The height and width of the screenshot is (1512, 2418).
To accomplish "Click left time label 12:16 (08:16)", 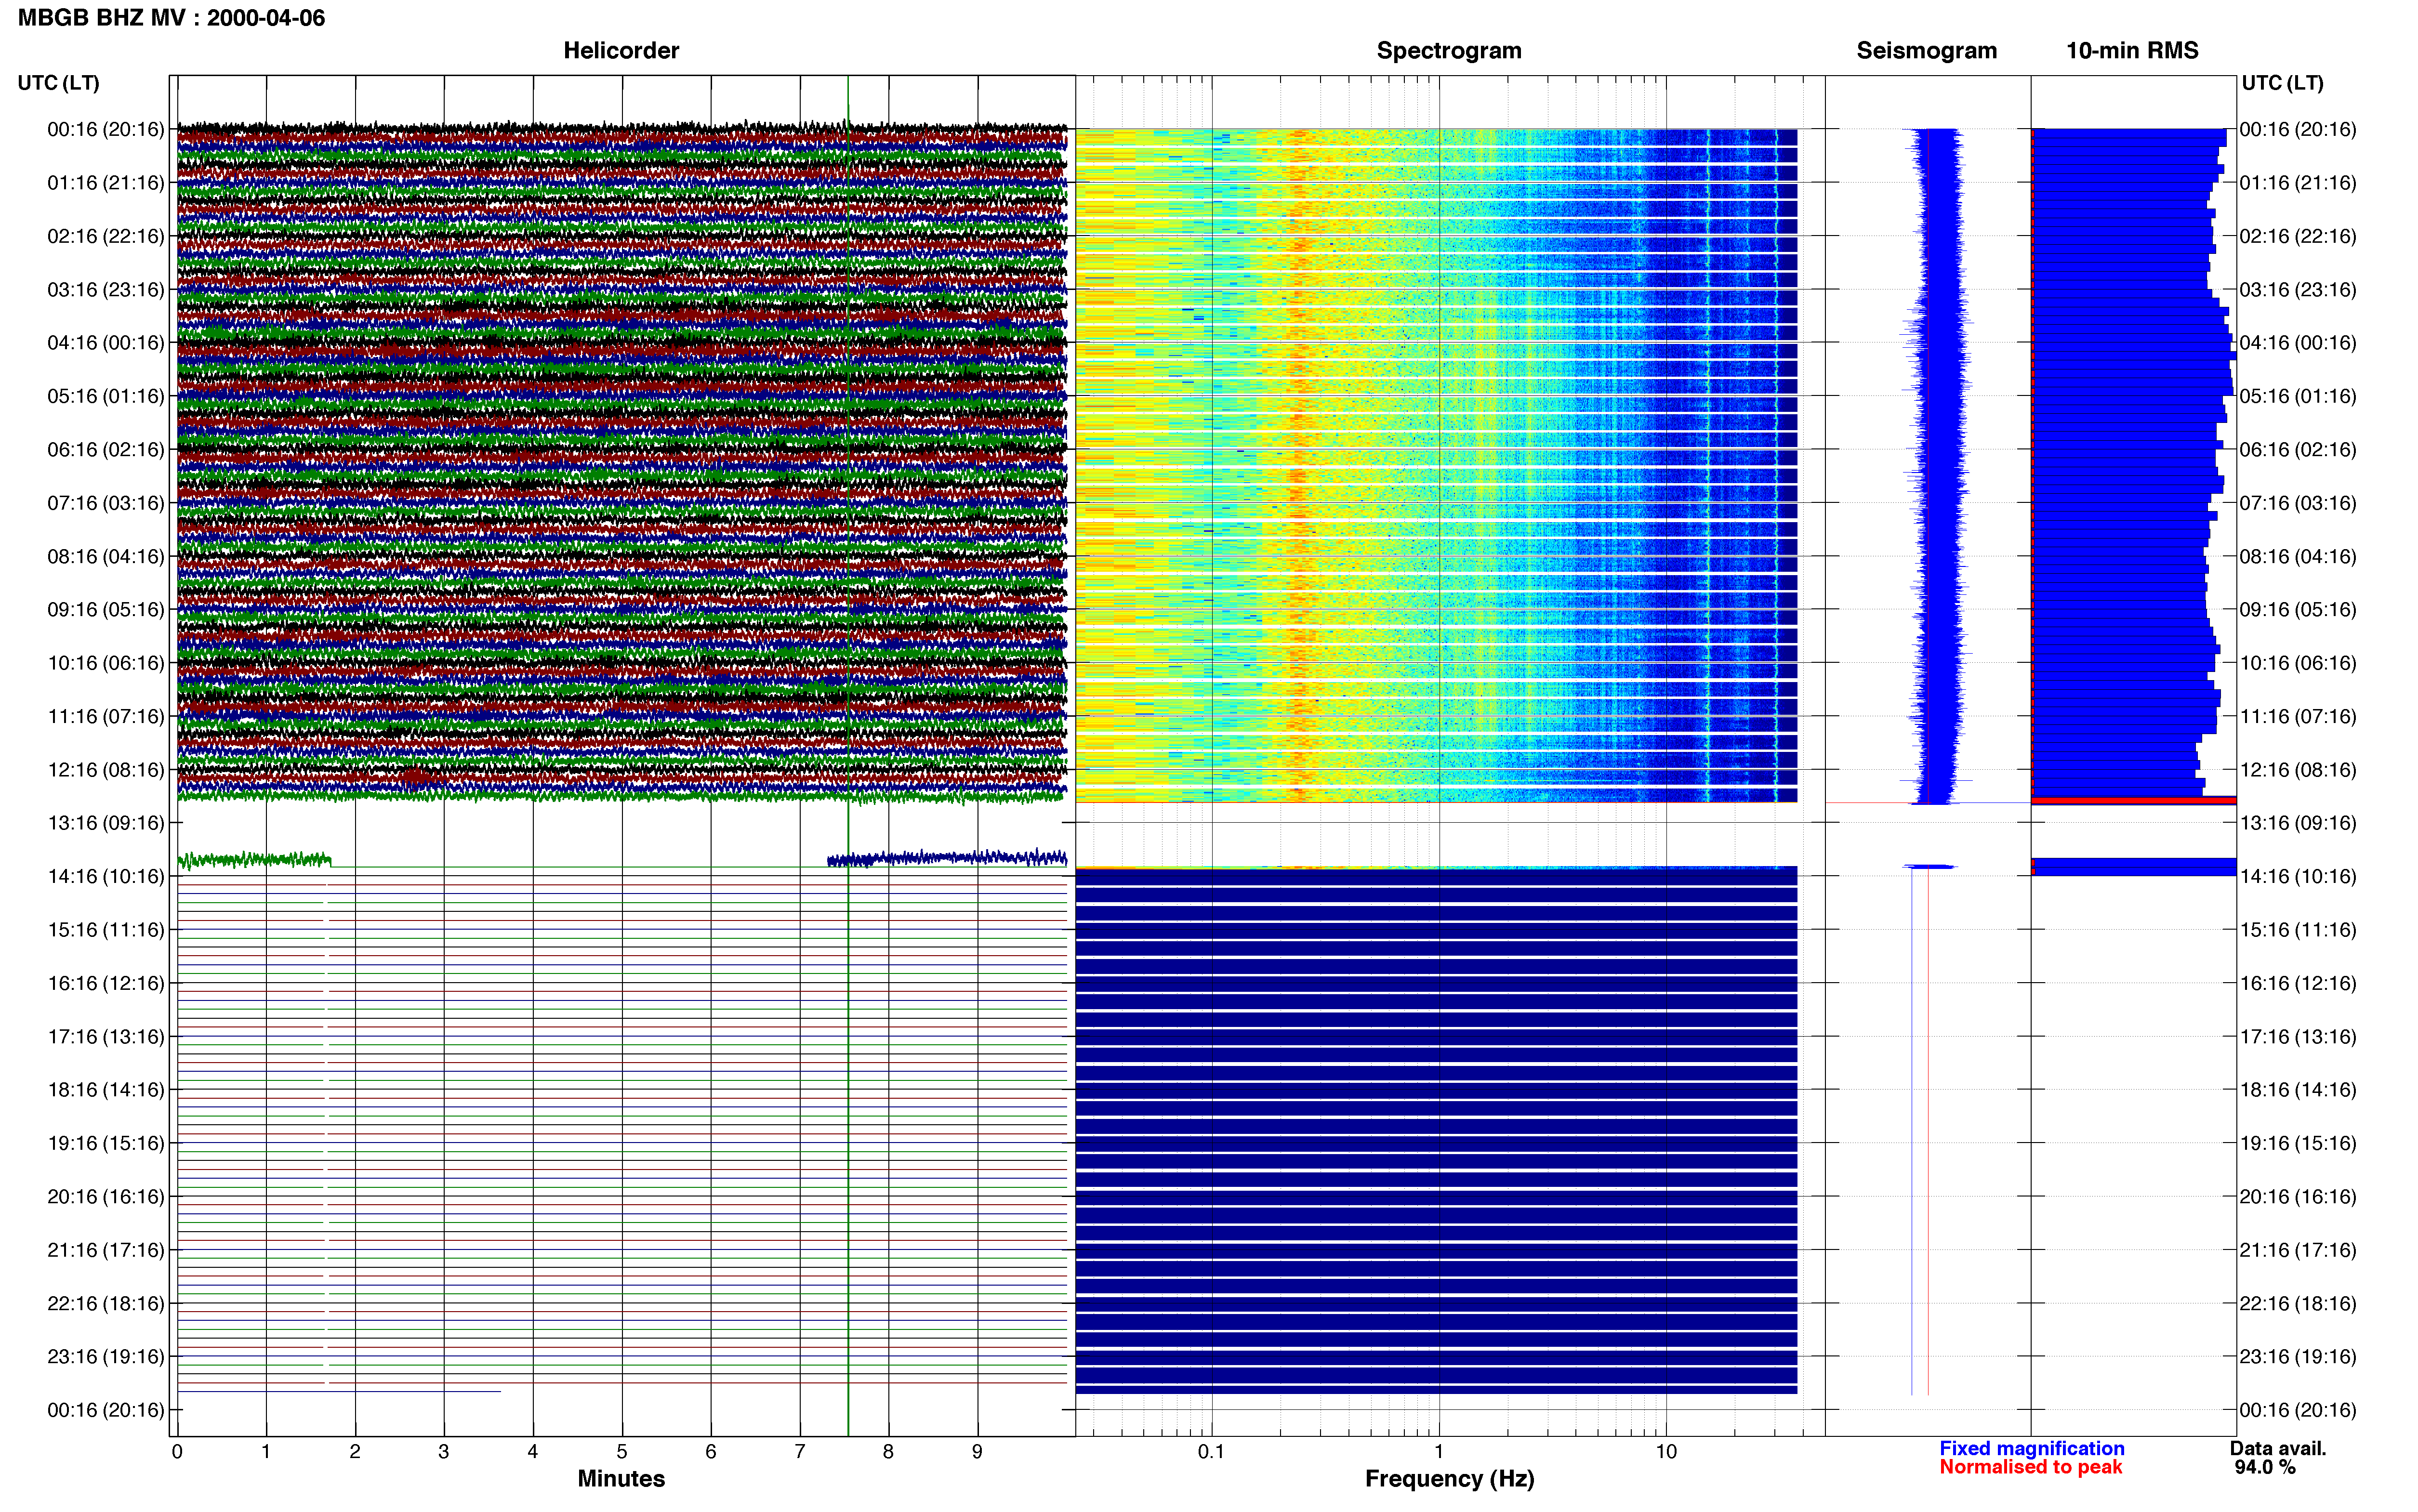I will click(x=106, y=770).
